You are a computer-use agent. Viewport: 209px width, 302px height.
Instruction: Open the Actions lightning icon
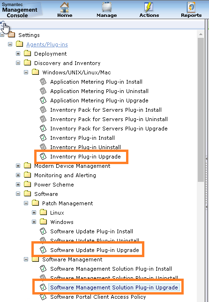(x=149, y=7)
